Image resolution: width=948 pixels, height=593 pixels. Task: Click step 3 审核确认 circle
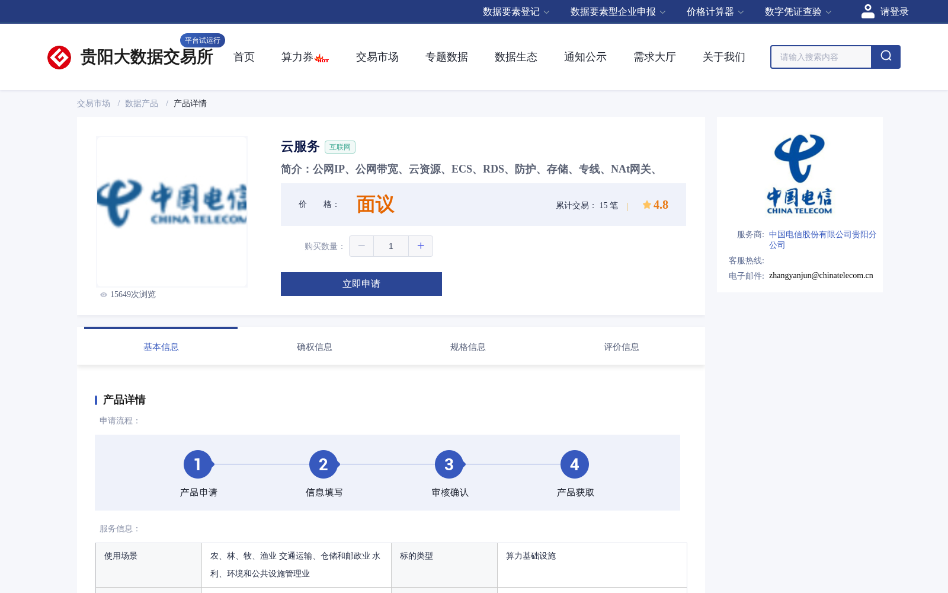point(449,464)
